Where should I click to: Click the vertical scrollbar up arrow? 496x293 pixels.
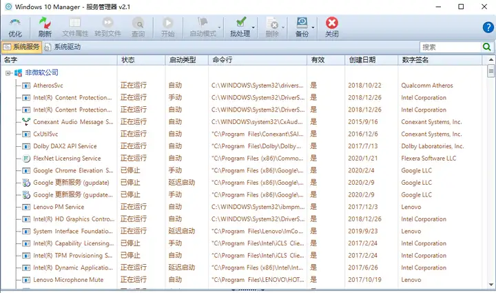(x=490, y=59)
